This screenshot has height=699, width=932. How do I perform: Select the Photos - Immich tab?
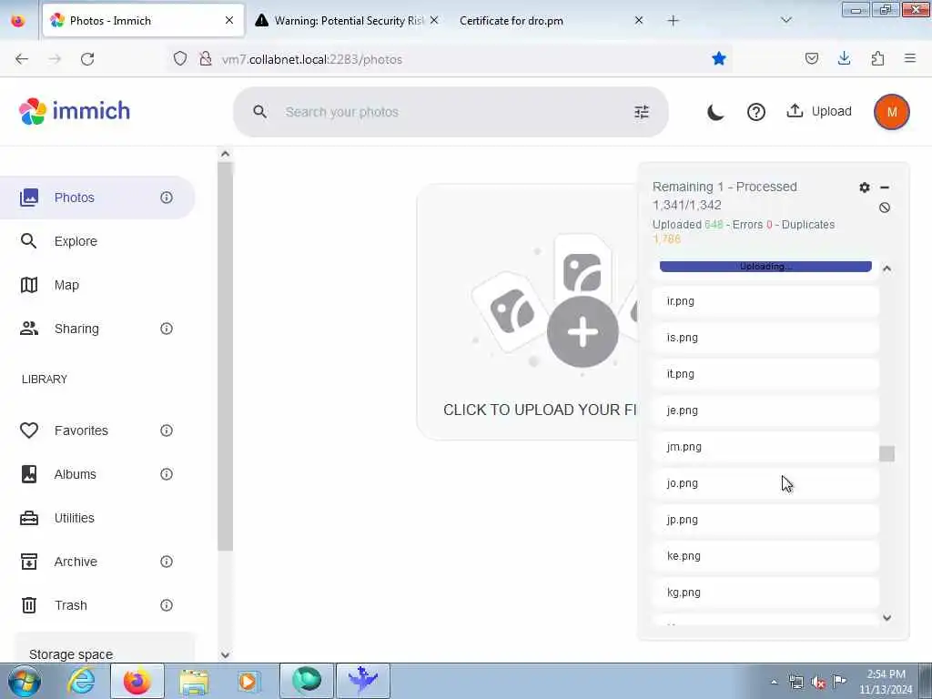[143, 21]
